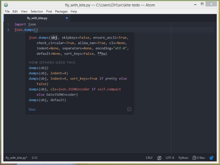Minimize the Atom window
The image size is (220, 165).
pos(195,5)
